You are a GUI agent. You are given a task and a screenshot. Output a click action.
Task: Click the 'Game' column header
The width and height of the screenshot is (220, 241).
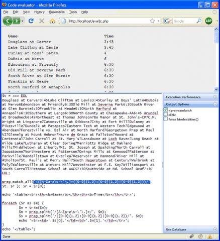pos(13,36)
